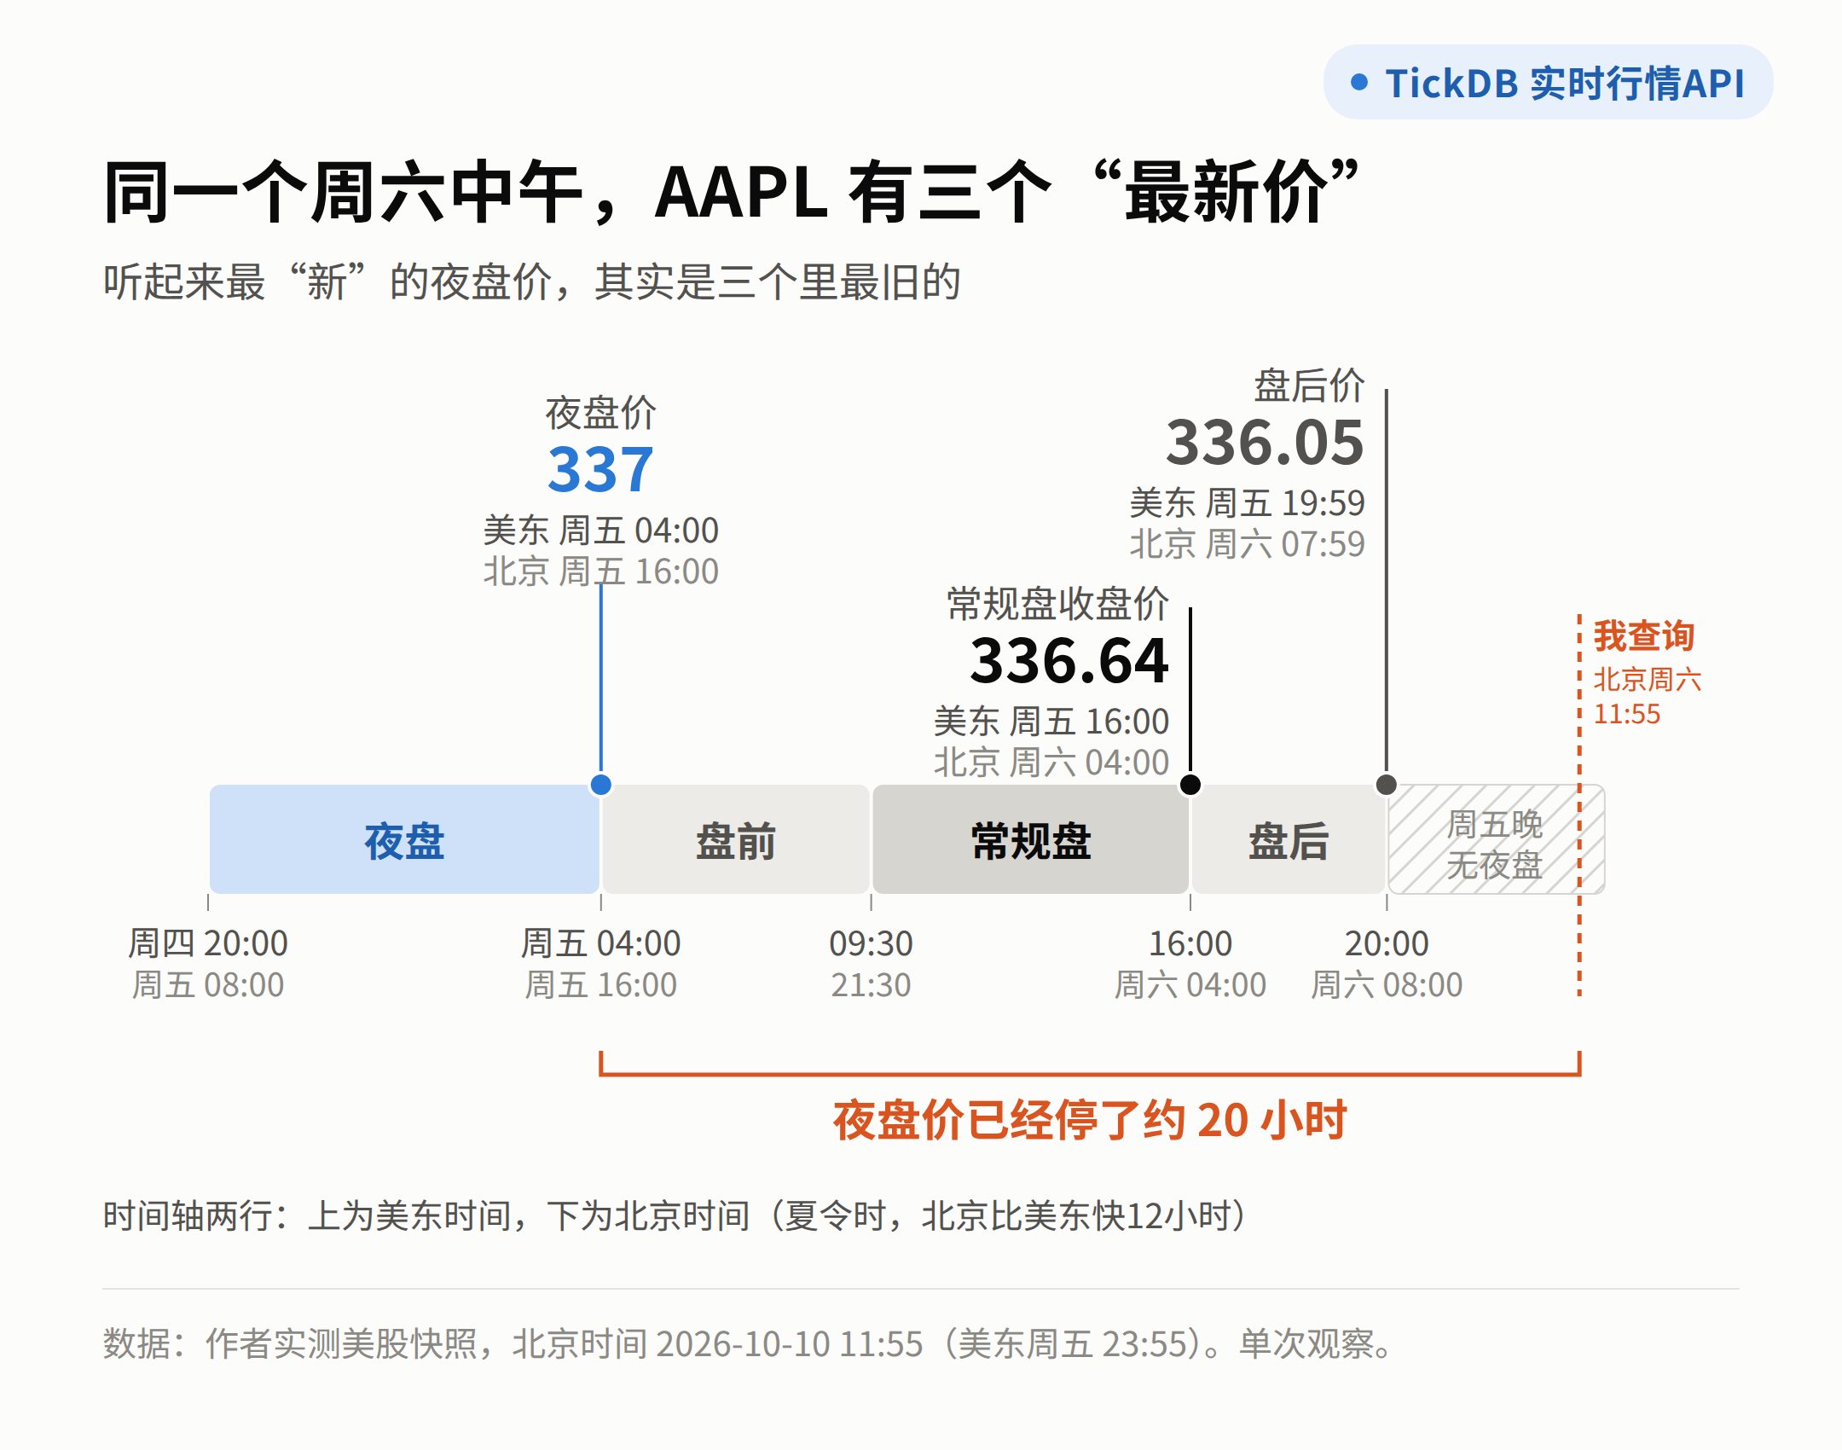Select the 盘前 session block
Viewport: 1842px width, 1450px height.
(x=735, y=839)
